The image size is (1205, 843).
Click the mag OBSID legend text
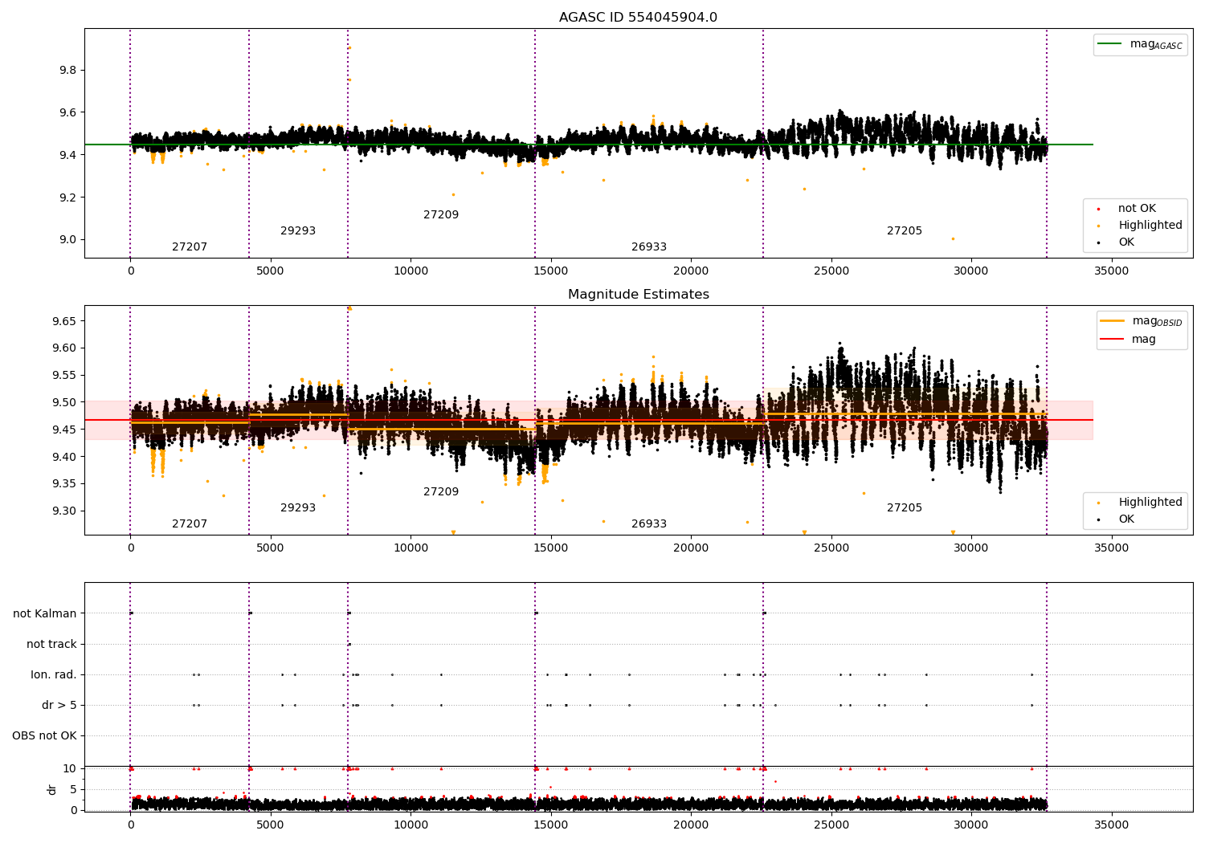[1157, 321]
